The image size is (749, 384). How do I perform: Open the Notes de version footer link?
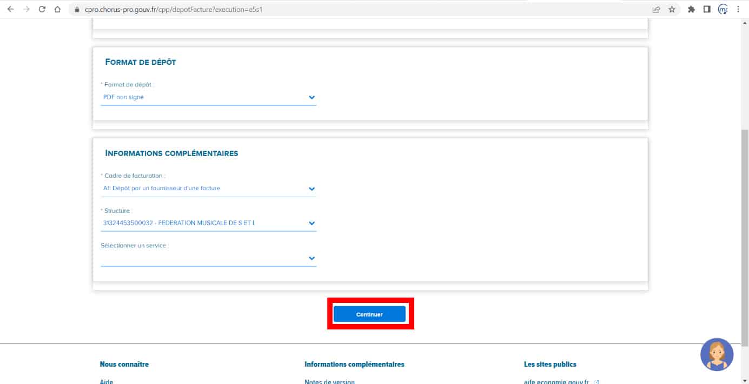click(x=329, y=381)
